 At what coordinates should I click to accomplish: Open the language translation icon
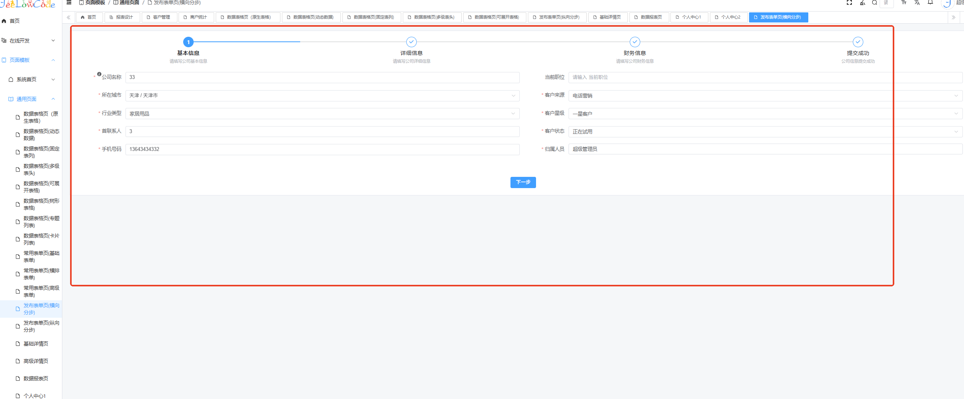tap(917, 3)
